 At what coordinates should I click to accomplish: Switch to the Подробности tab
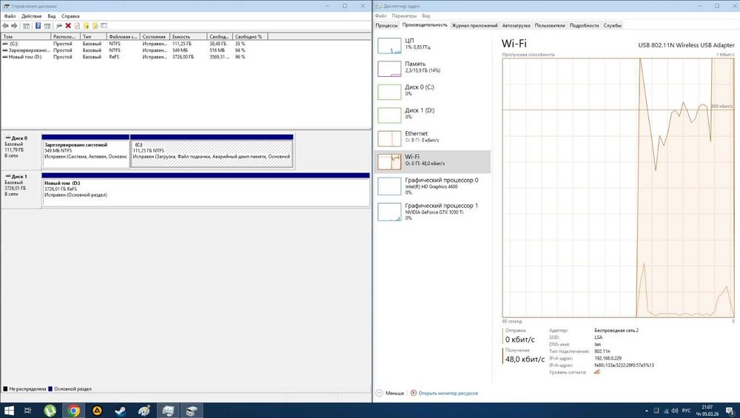click(585, 25)
